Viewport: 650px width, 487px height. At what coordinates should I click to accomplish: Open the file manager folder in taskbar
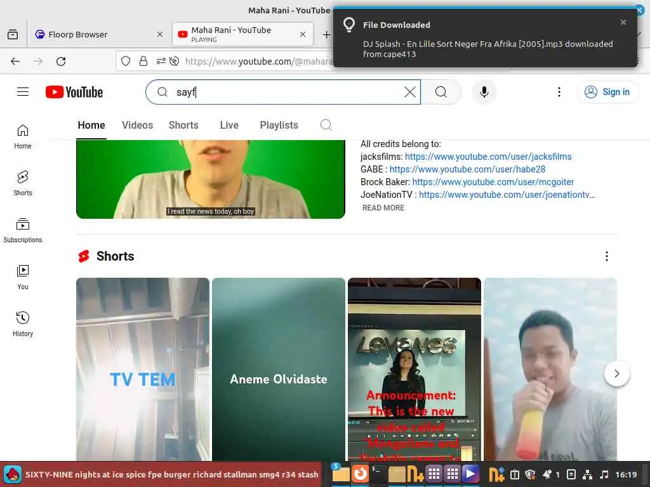pyautogui.click(x=340, y=473)
